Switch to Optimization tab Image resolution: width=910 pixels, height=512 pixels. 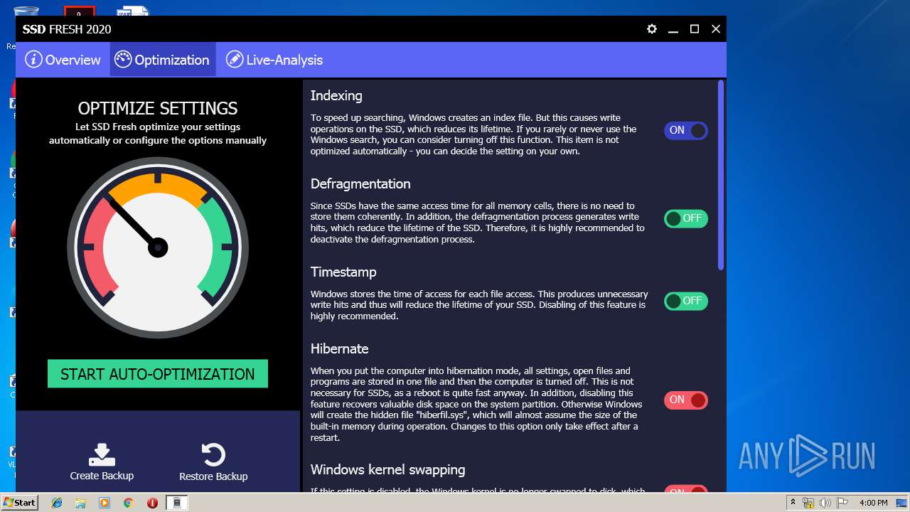click(163, 60)
